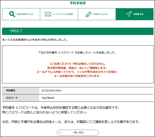Click the left chevron in back button

click(x=60, y=132)
